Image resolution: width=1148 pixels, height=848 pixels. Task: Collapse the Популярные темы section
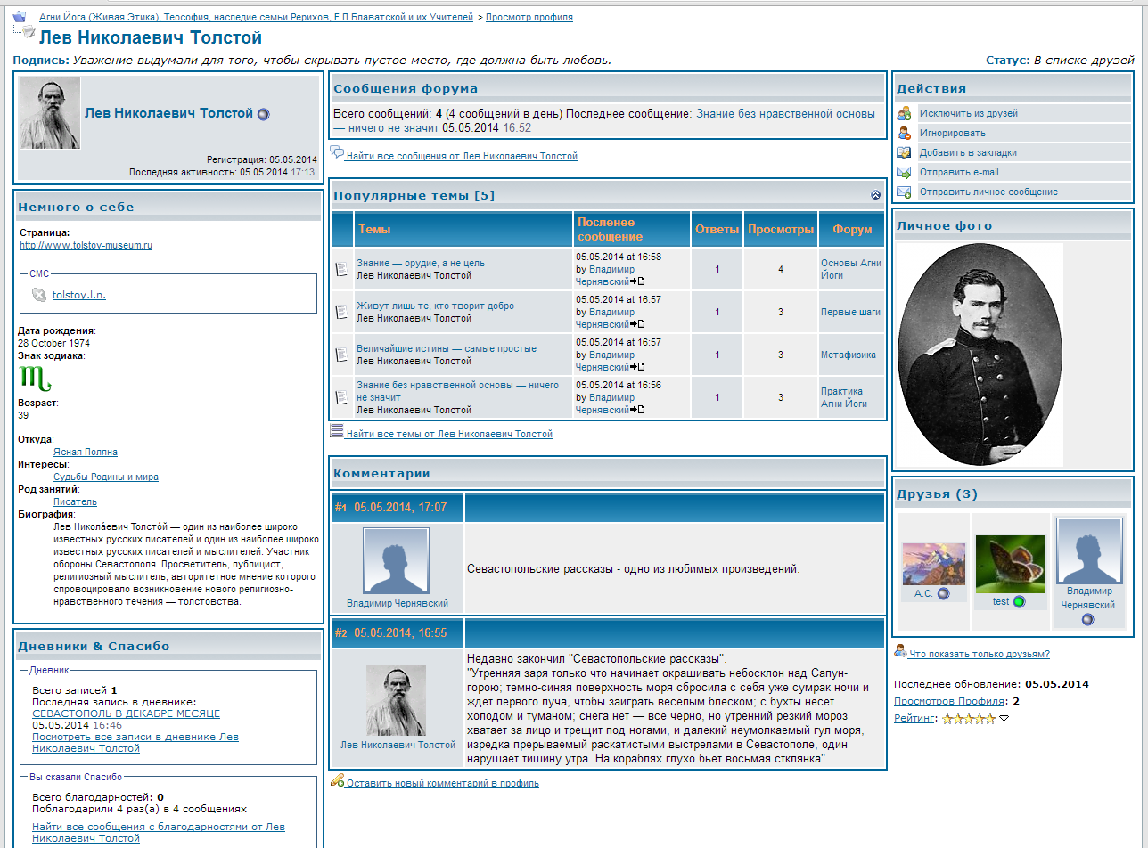click(x=875, y=195)
